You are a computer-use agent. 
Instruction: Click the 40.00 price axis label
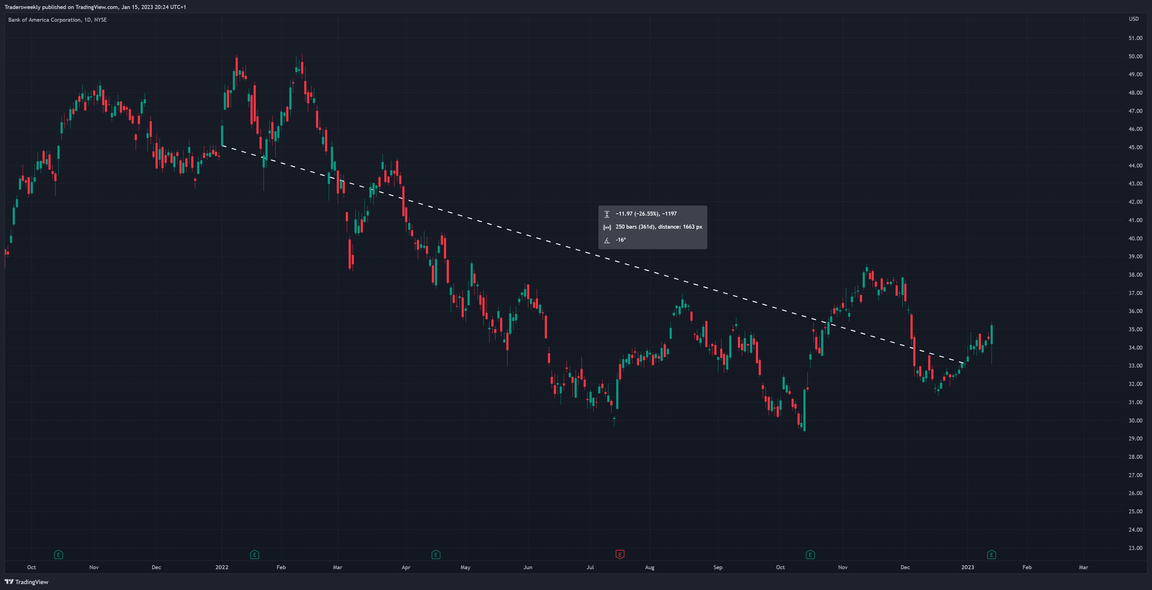click(x=1135, y=238)
